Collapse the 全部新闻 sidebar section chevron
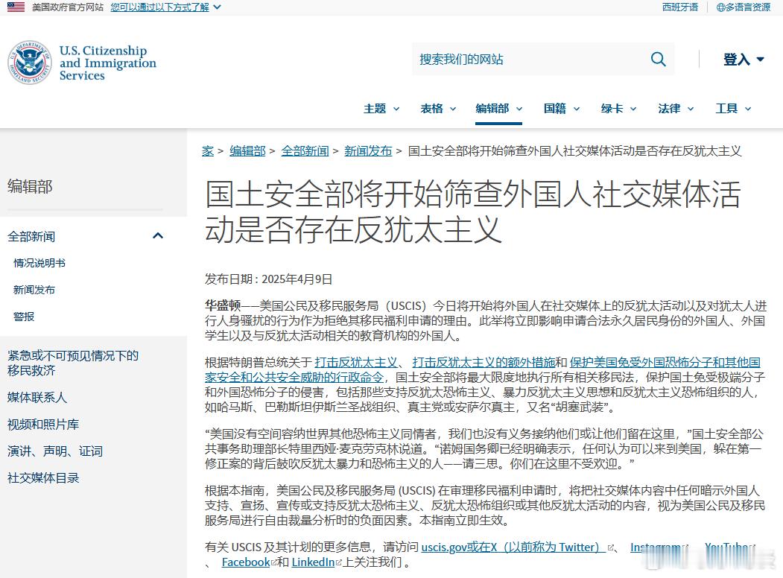Viewport: 783px width, 578px height. [158, 235]
